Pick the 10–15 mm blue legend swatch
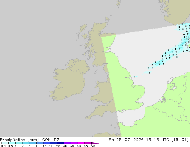The width and height of the screenshot is (190, 147). tap(40, 143)
